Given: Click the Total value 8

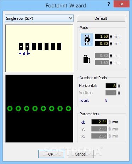Looking at the screenshot, I should click(x=106, y=100).
